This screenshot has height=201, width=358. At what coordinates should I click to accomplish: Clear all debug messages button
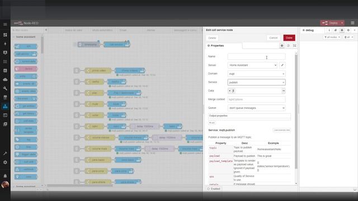point(348,37)
